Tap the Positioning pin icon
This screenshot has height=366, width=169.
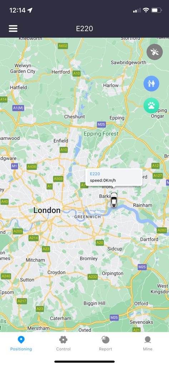[21, 340]
